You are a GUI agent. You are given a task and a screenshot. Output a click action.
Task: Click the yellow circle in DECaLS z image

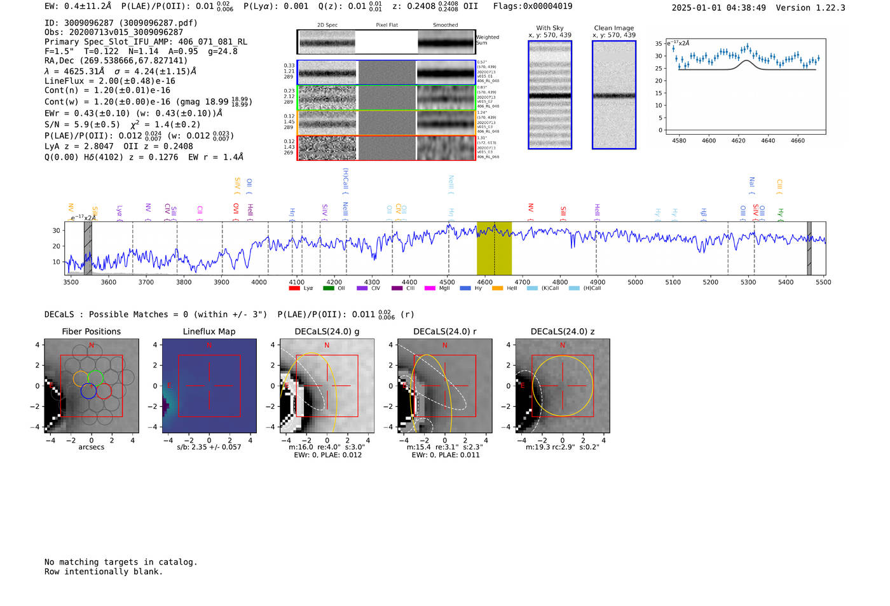(x=562, y=386)
